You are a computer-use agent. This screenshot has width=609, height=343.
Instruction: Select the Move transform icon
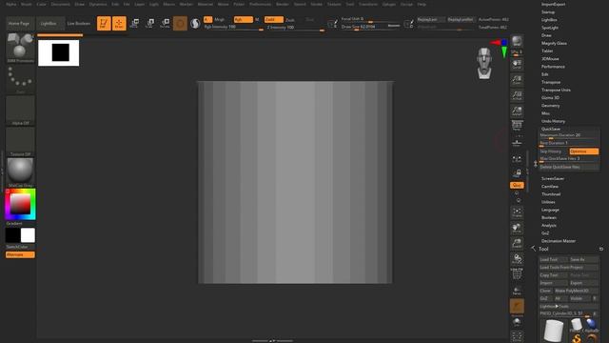point(135,23)
